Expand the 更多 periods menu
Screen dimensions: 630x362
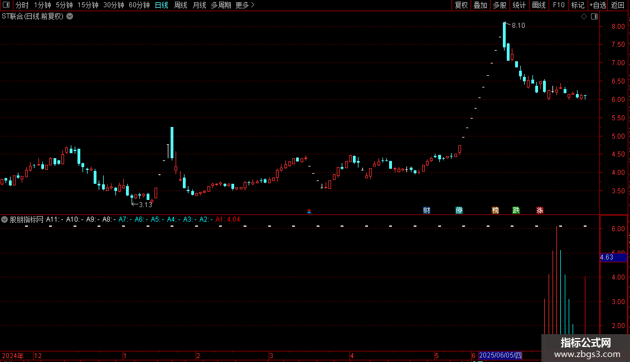pos(245,5)
